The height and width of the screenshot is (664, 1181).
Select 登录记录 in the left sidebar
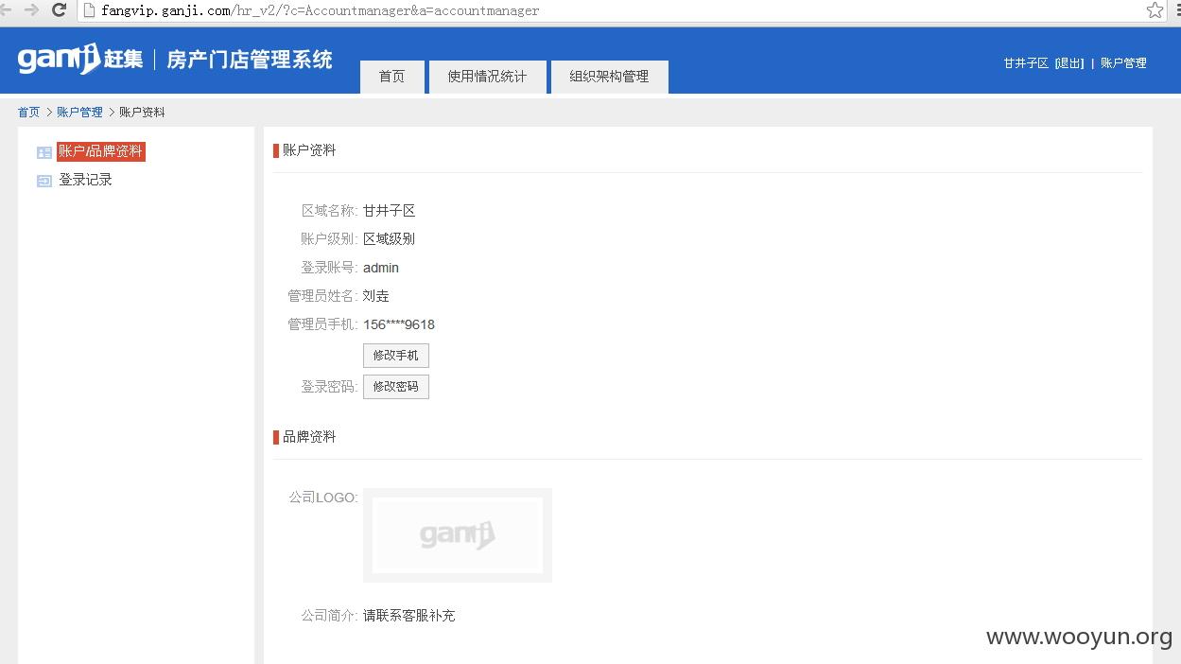(85, 180)
